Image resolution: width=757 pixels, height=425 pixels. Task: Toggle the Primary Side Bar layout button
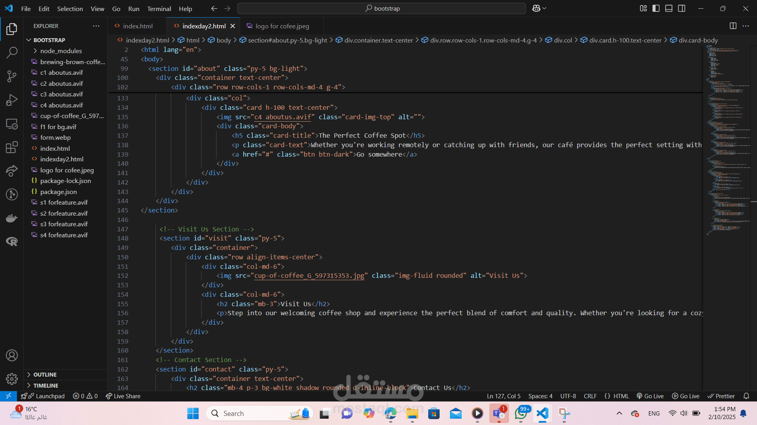click(656, 8)
